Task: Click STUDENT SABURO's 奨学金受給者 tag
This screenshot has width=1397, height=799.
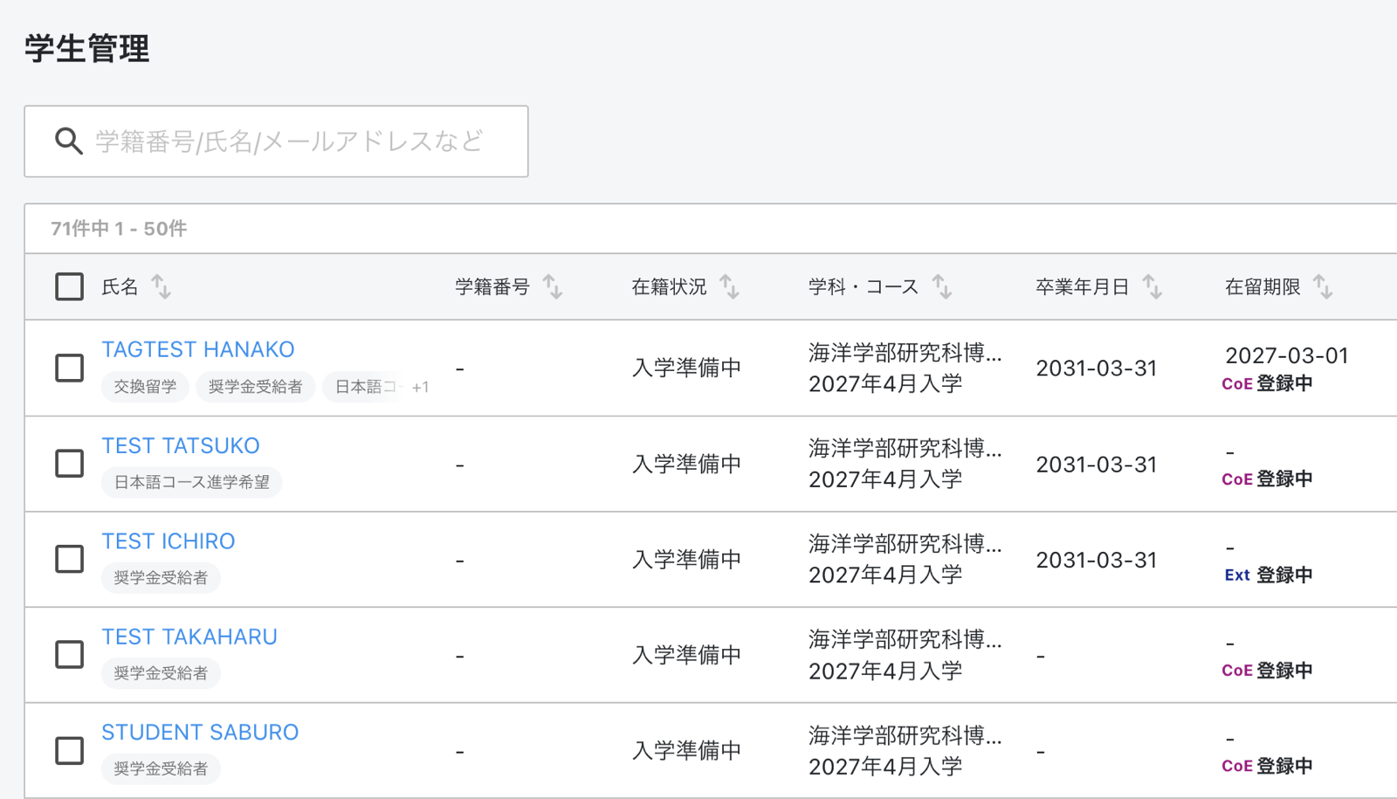Action: tap(161, 768)
